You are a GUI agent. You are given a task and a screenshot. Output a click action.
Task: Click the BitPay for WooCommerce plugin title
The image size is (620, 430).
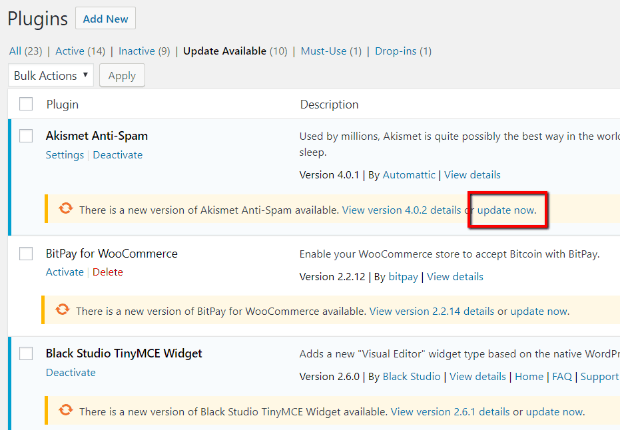pyautogui.click(x=111, y=254)
